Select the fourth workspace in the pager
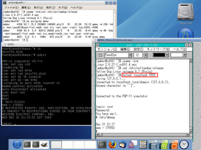The image size is (201, 150). click(90, 145)
